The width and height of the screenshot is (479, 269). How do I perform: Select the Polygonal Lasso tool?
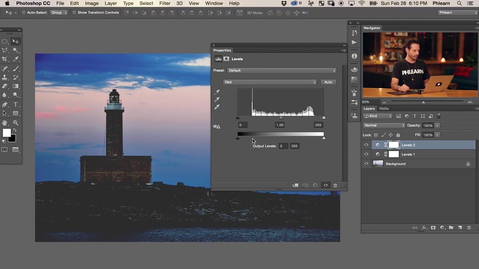(5, 50)
